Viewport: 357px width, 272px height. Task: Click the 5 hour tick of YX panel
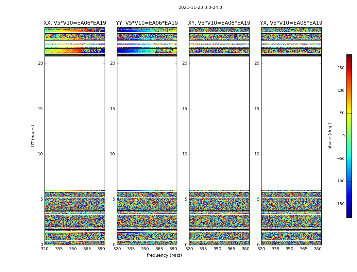258,199
